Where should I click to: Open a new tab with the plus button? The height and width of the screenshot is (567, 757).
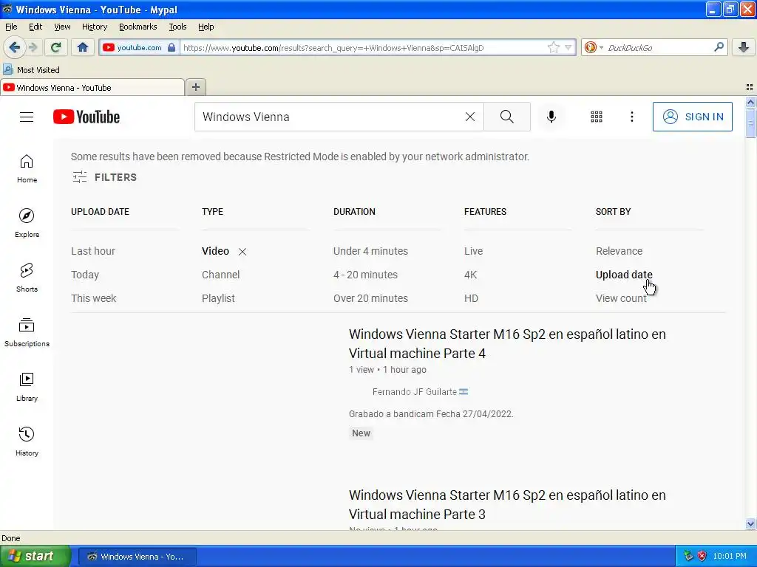[195, 87]
